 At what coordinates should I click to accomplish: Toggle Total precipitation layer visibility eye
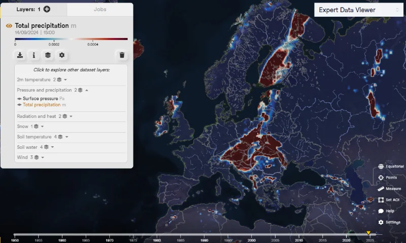pyautogui.click(x=9, y=26)
